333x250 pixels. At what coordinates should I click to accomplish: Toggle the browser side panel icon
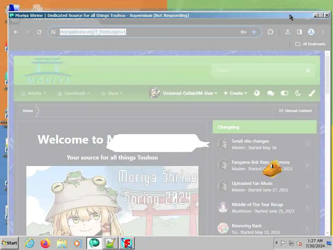pos(300,32)
